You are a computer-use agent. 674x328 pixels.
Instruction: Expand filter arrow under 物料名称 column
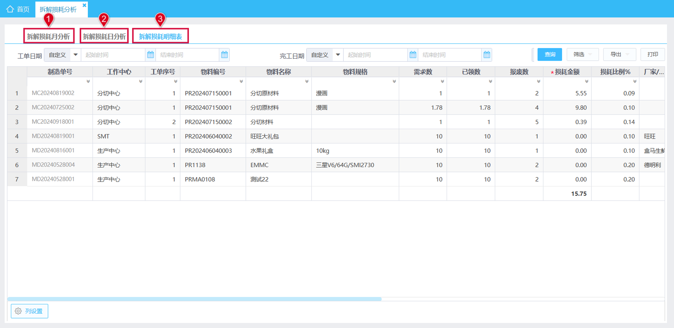[307, 81]
